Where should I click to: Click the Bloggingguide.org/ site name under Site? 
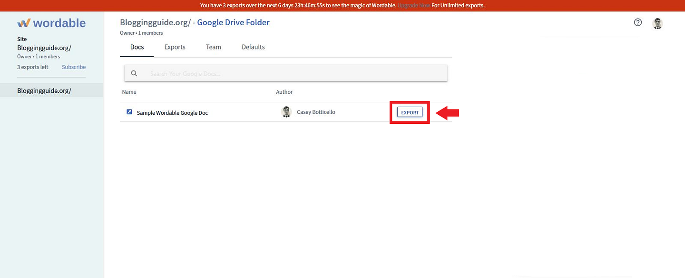44,48
